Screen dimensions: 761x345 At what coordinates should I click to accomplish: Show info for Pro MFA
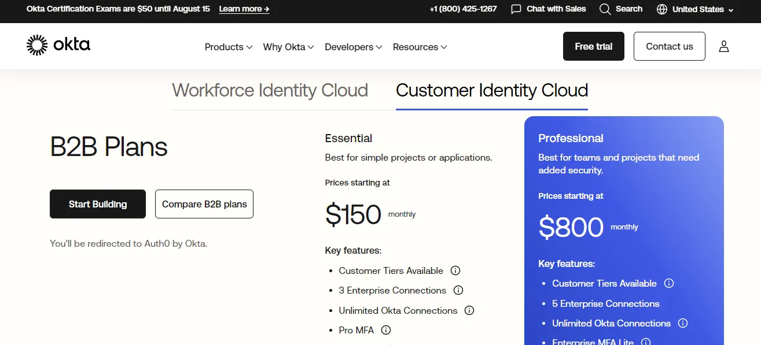(386, 330)
